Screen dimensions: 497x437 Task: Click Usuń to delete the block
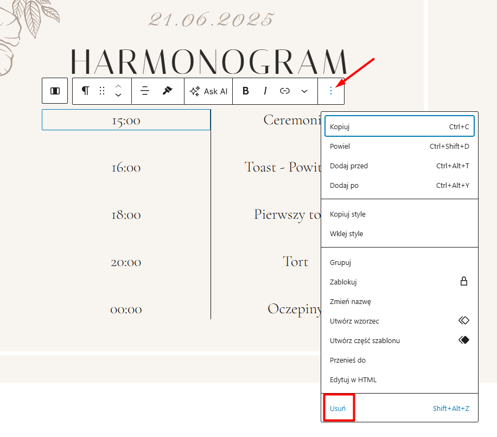coord(339,408)
